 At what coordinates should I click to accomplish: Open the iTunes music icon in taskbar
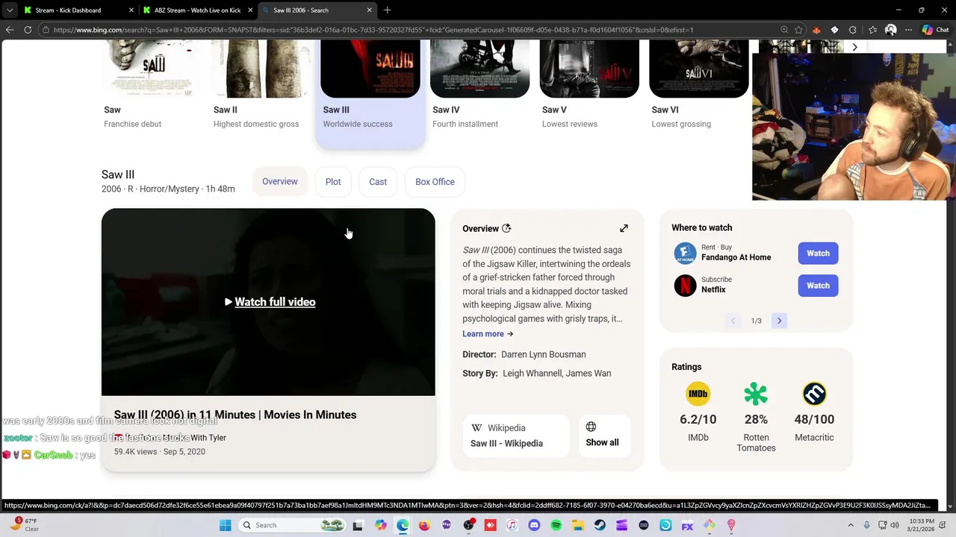(512, 525)
